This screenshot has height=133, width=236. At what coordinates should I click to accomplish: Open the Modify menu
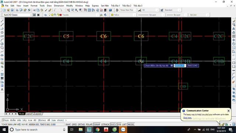70,6
